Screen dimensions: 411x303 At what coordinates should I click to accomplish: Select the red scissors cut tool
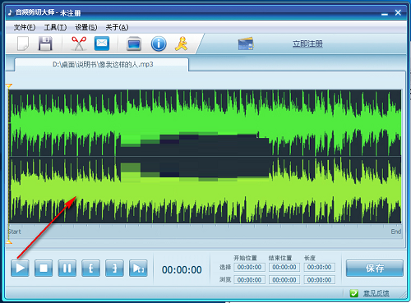(79, 44)
